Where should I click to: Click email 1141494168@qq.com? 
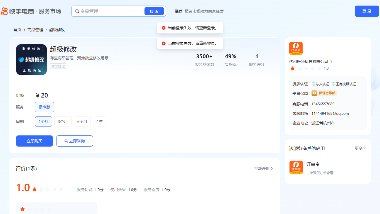[330, 113]
